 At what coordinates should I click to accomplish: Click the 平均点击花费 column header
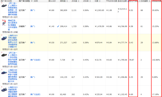[x=112, y=1]
